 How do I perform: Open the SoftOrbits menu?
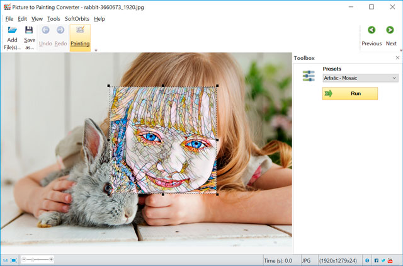coord(77,19)
